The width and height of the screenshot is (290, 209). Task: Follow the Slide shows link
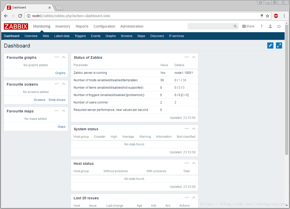(57, 100)
